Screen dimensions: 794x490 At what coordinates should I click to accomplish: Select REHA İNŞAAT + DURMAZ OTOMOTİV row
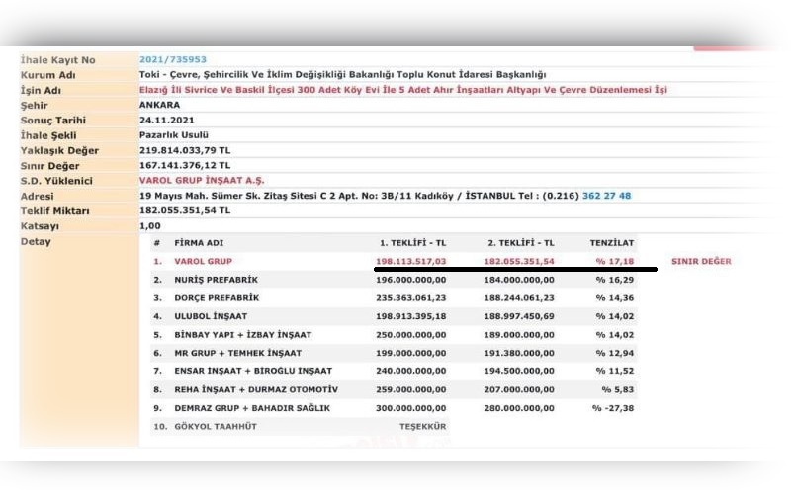(x=394, y=389)
